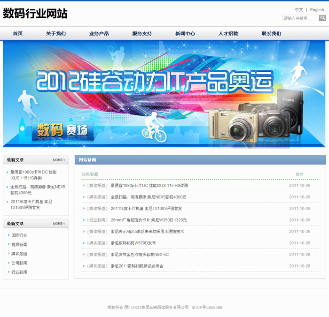The width and height of the screenshot is (329, 317).
Task: Click MORE>> in second 最新文章 panel
Action: coord(59,224)
